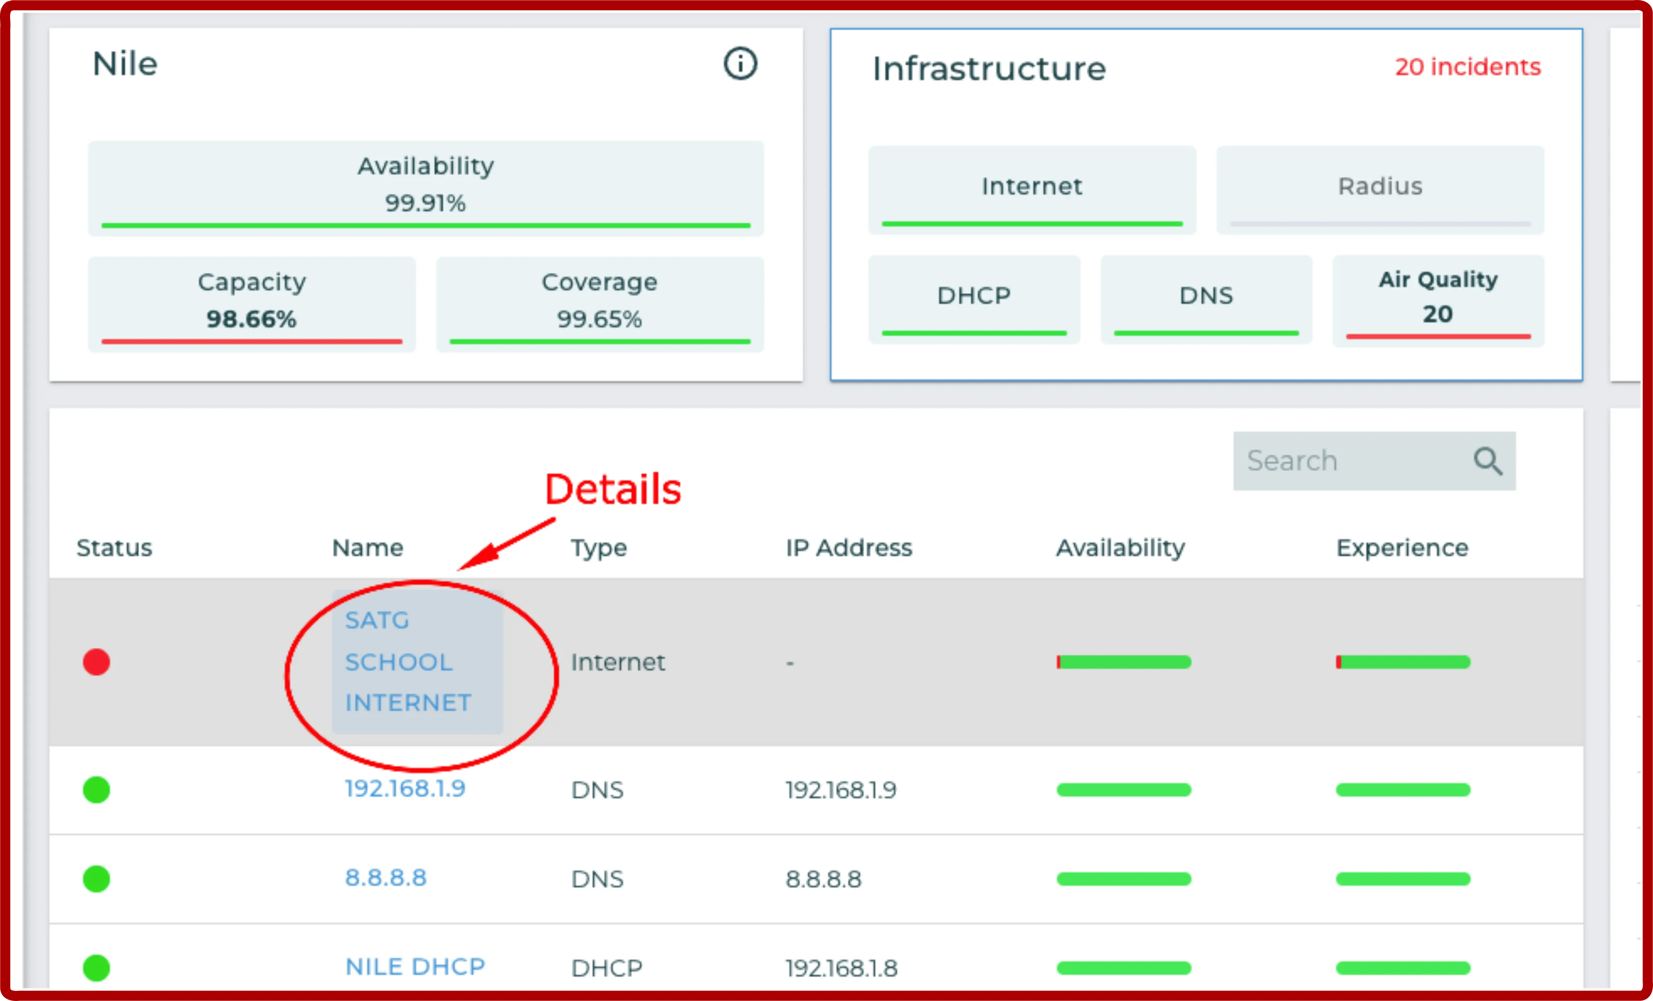Sort by Type column header
This screenshot has height=1001, width=1653.
(x=598, y=549)
